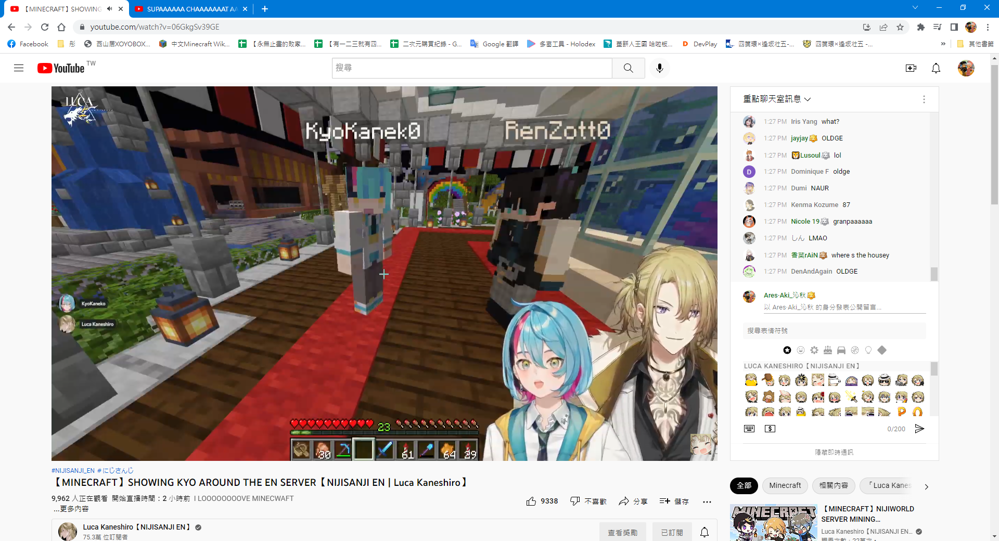999x541 pixels.
Task: Click the emoji search field 搜尋表情符號
Action: pos(834,331)
